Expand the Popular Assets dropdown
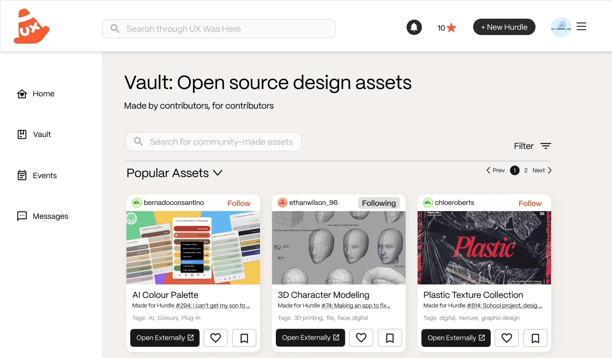Image resolution: width=612 pixels, height=358 pixels. pos(218,173)
